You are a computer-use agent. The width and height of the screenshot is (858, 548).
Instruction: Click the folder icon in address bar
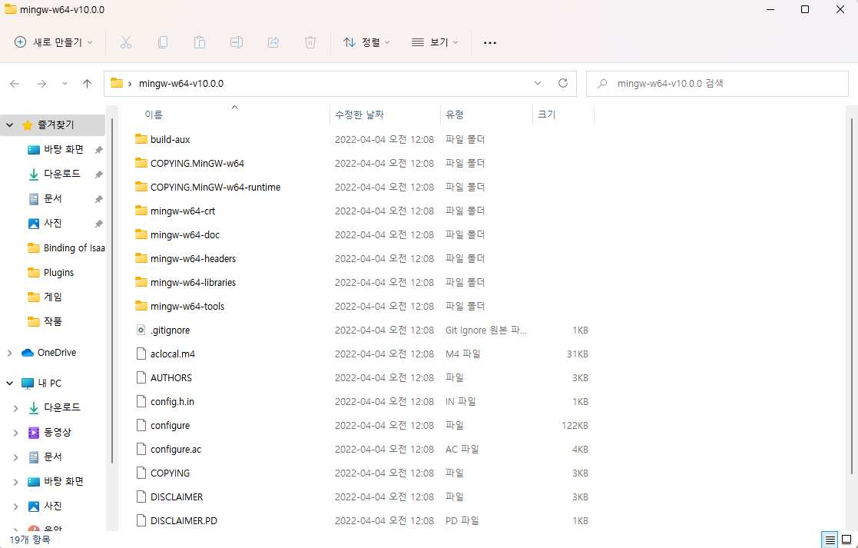(117, 83)
